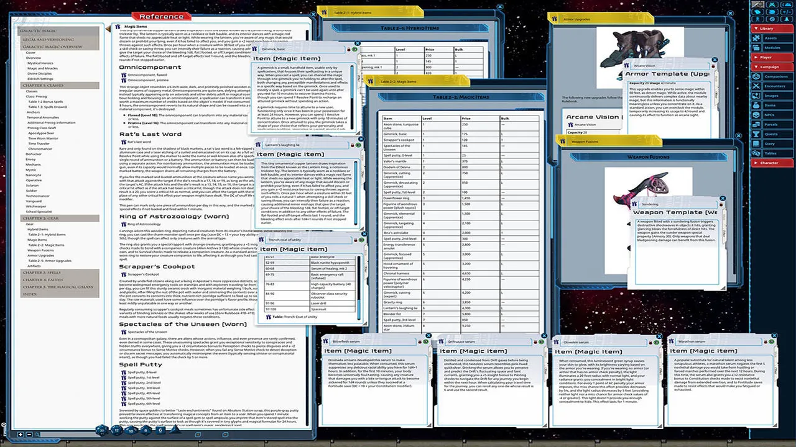796x447 pixels.
Task: Click plus button in Reference index footer
Action: 21,435
